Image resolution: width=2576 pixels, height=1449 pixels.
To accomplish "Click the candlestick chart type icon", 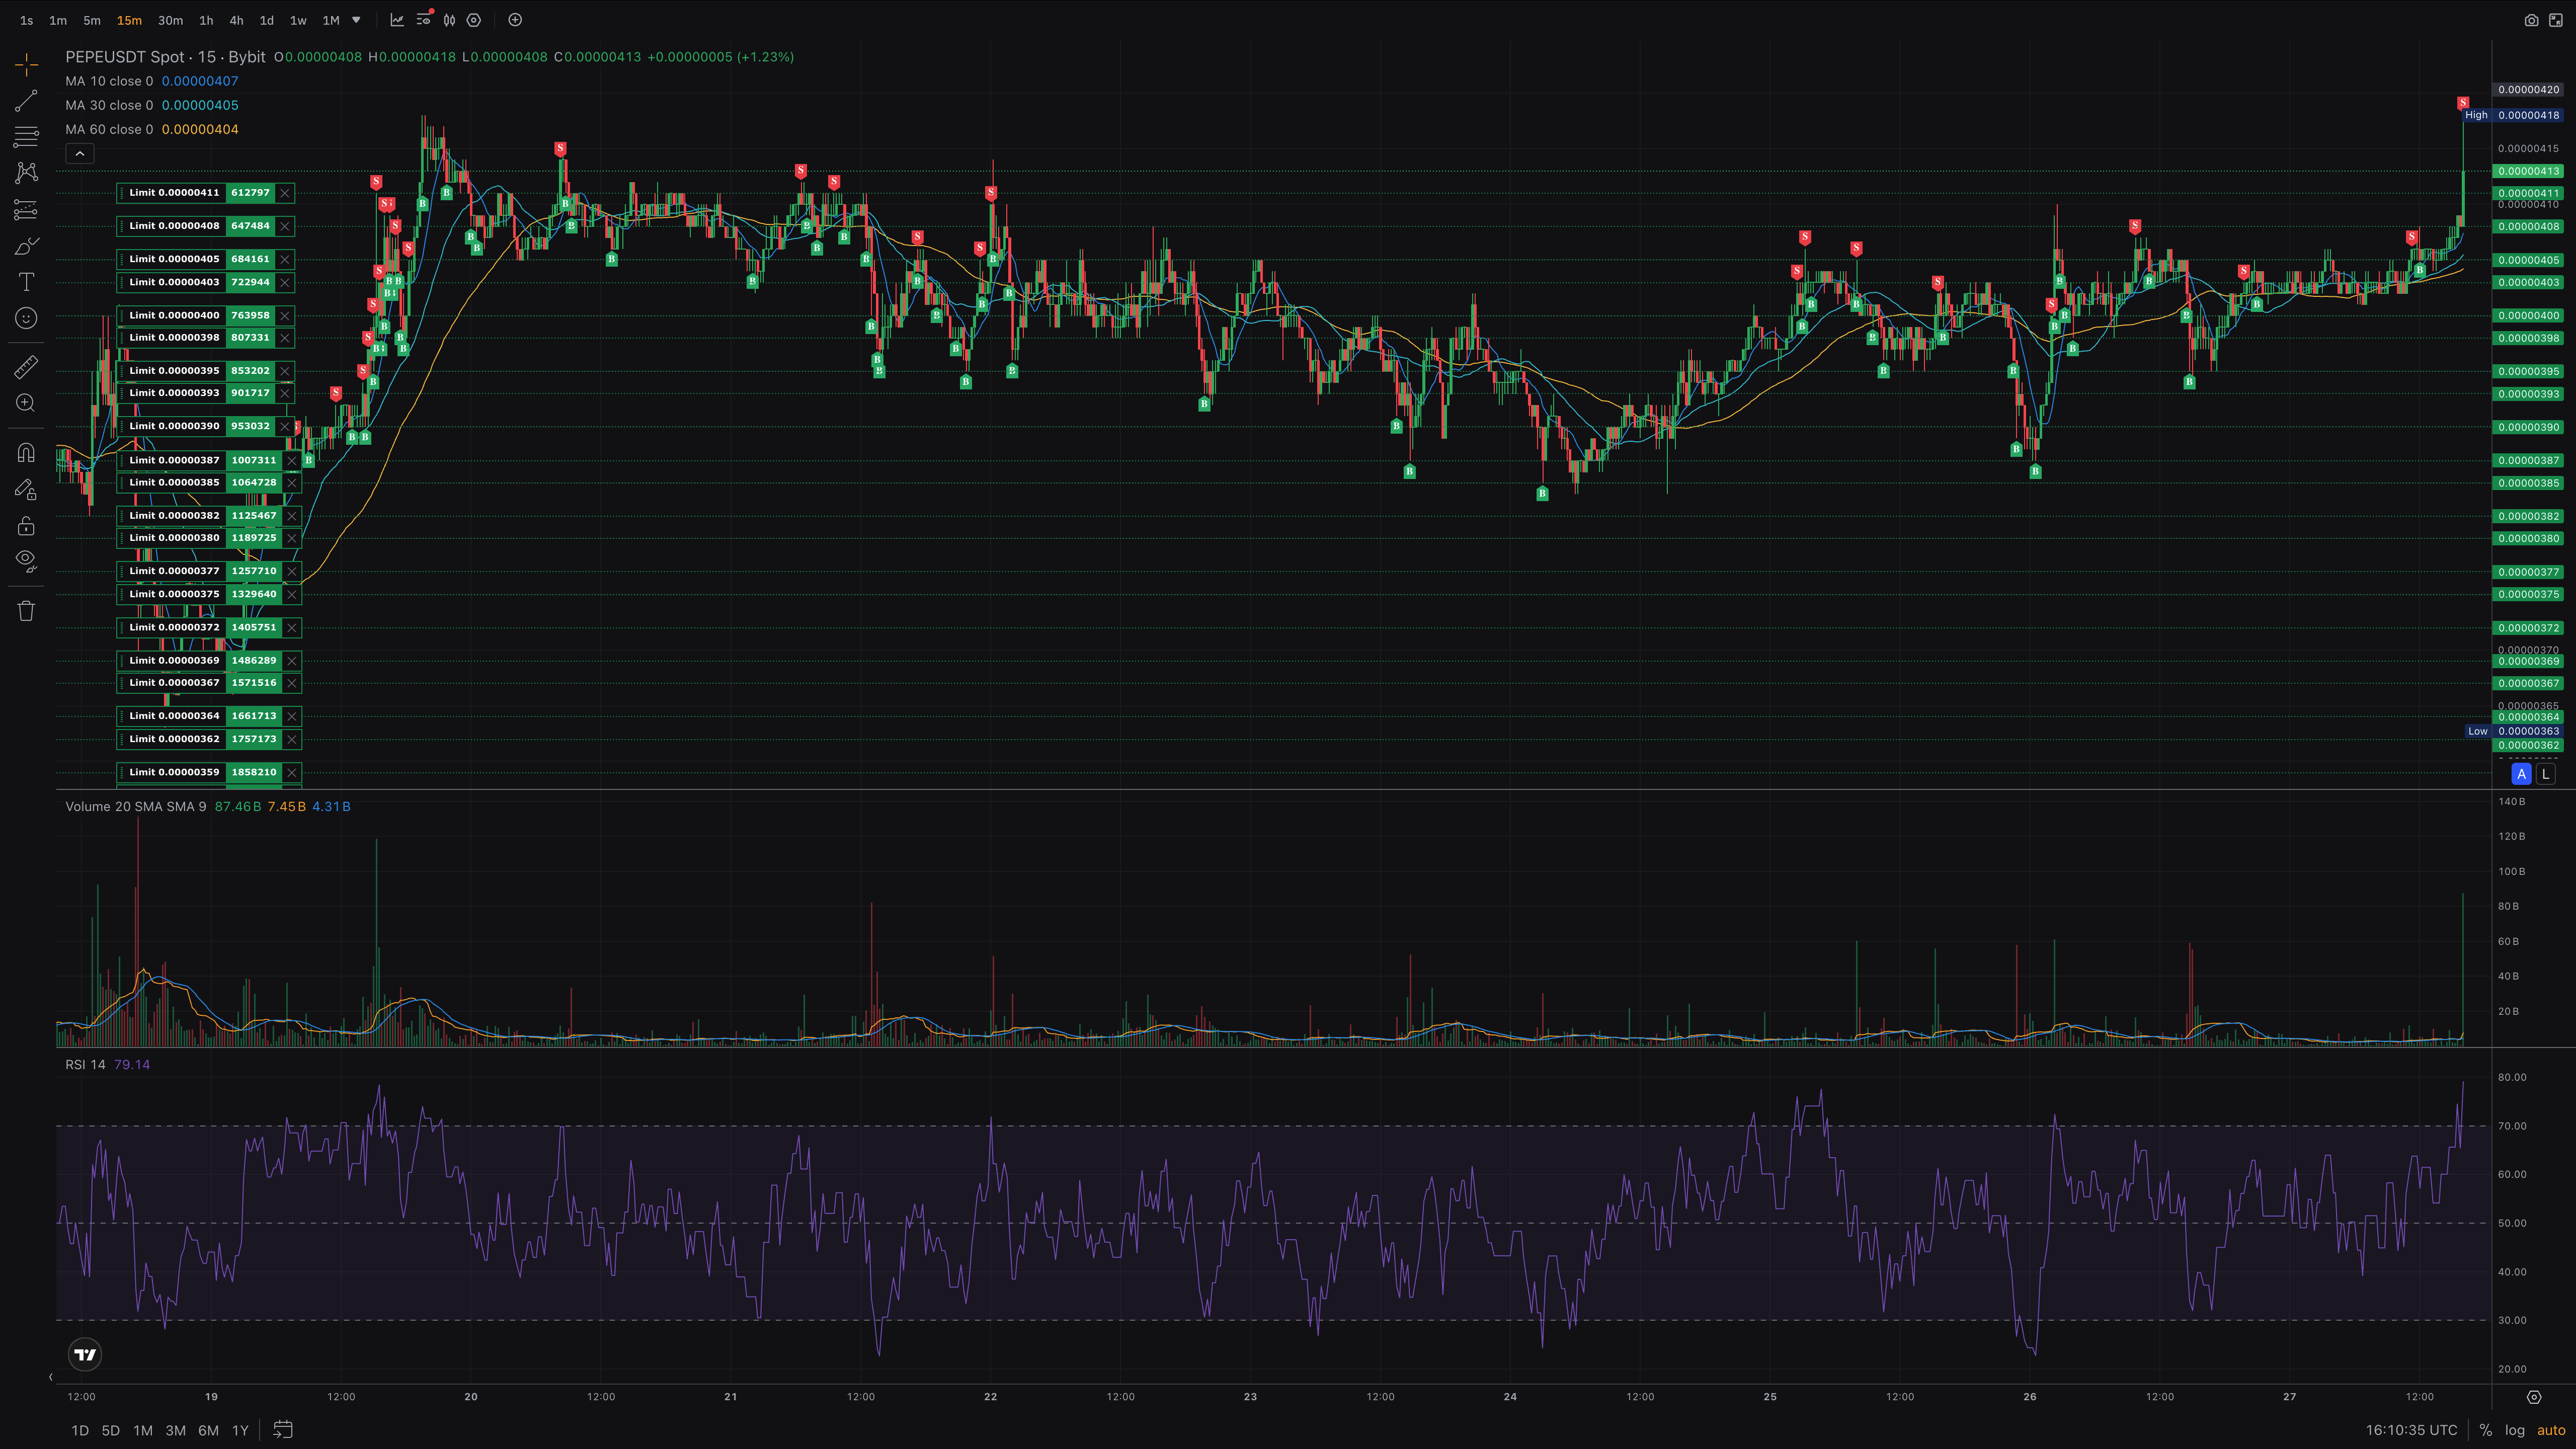I will [449, 20].
